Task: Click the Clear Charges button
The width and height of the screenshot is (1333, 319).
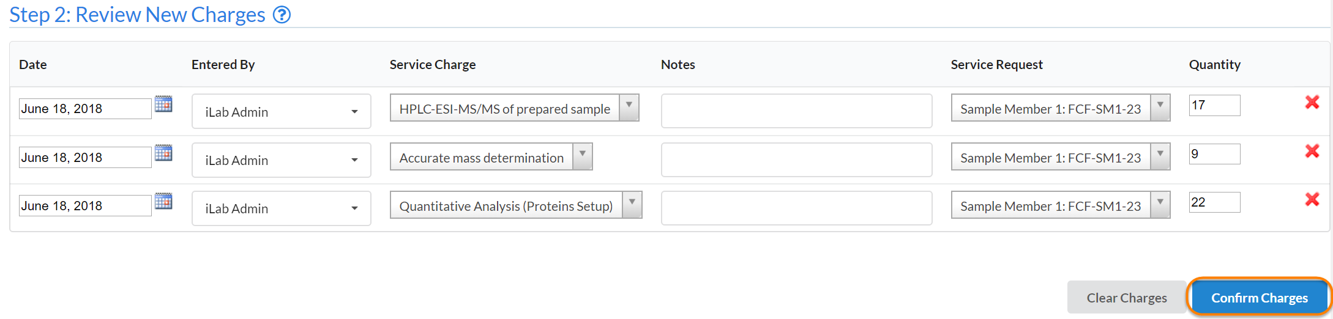Action: point(1126,298)
